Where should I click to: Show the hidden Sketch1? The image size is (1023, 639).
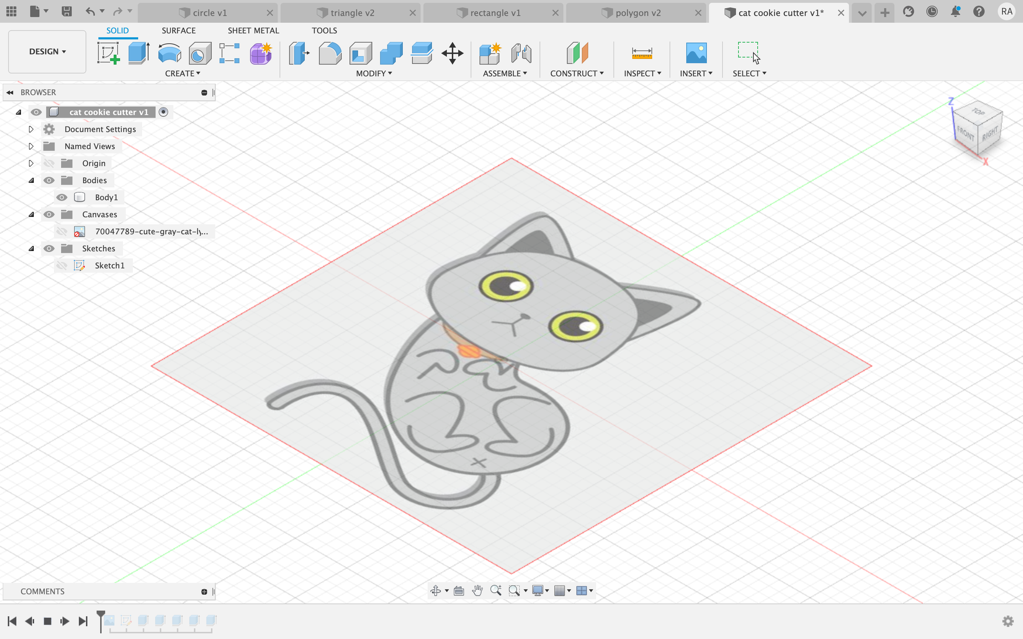coord(62,265)
